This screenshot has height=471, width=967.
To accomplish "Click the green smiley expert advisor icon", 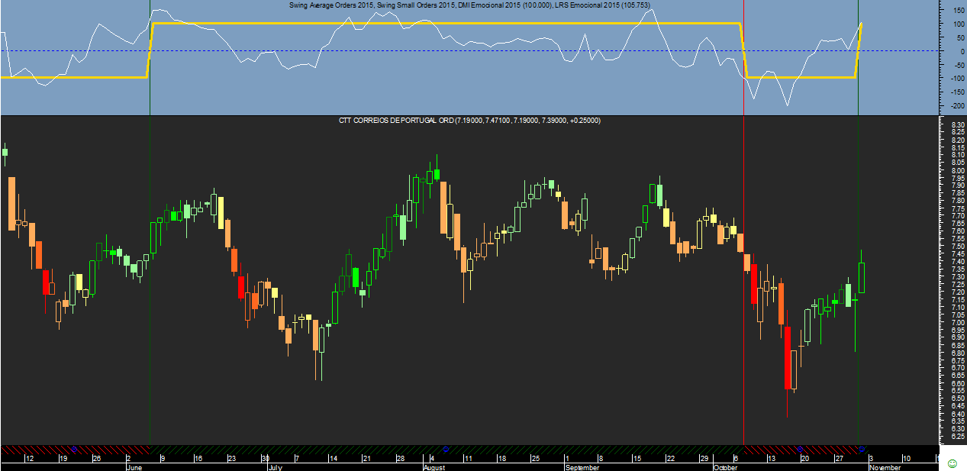I will coord(951,463).
